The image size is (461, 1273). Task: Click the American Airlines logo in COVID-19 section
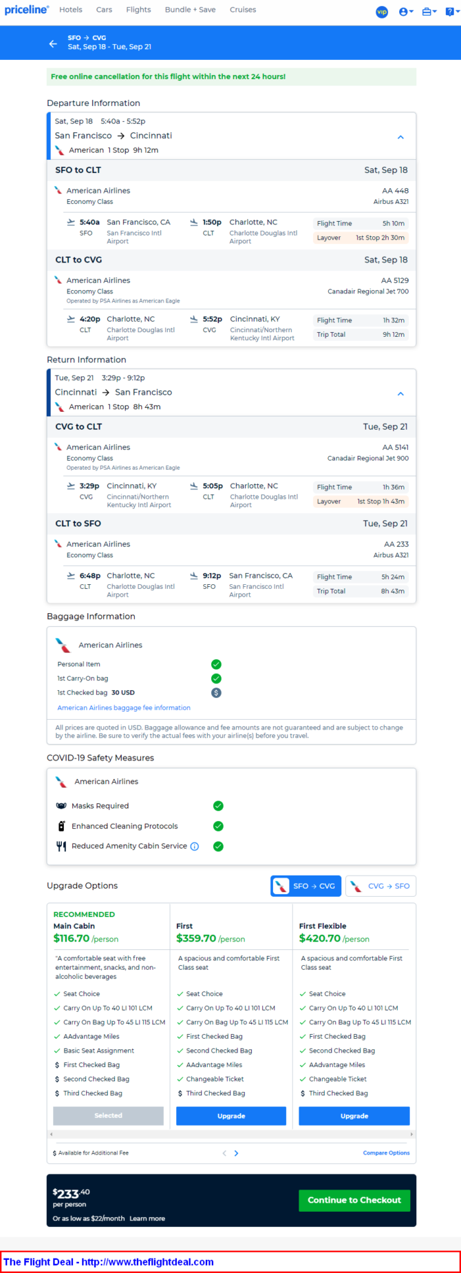[x=61, y=782]
